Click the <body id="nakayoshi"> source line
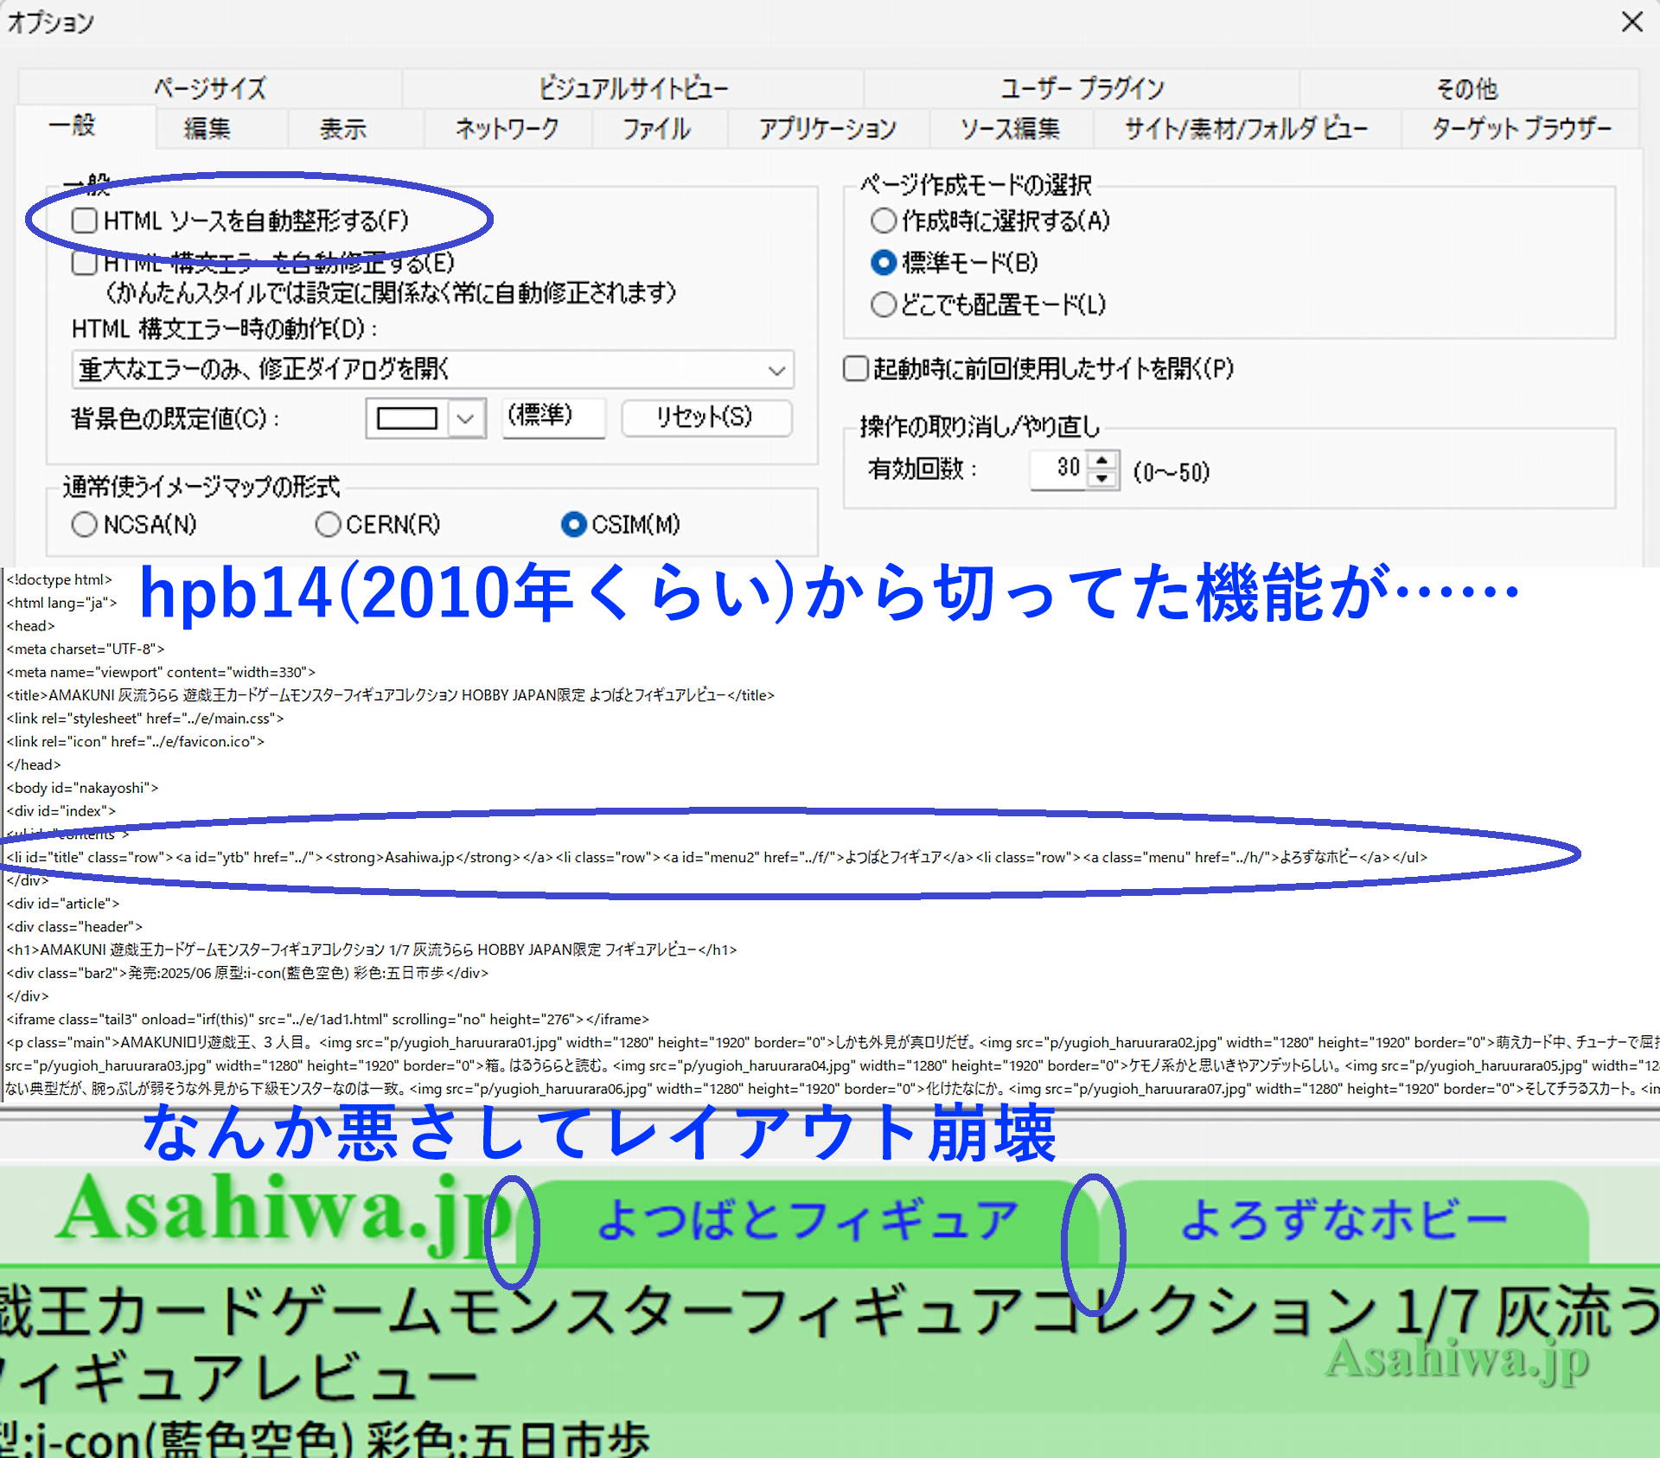 click(x=82, y=788)
